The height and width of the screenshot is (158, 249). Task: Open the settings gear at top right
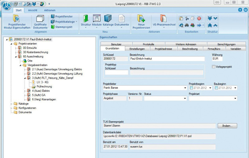(x=240, y=10)
